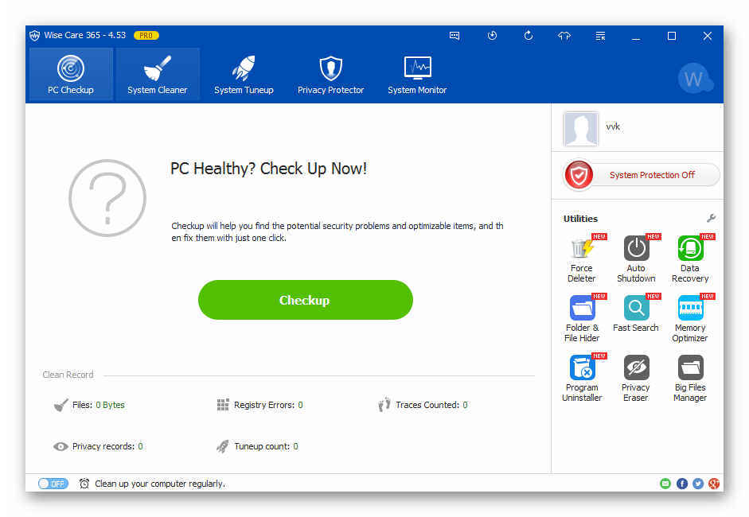Open the PC Checkup tab
Viewport: 749px width, 517px height.
tap(71, 74)
